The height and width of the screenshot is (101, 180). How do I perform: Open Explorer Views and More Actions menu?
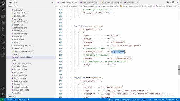(53, 3)
